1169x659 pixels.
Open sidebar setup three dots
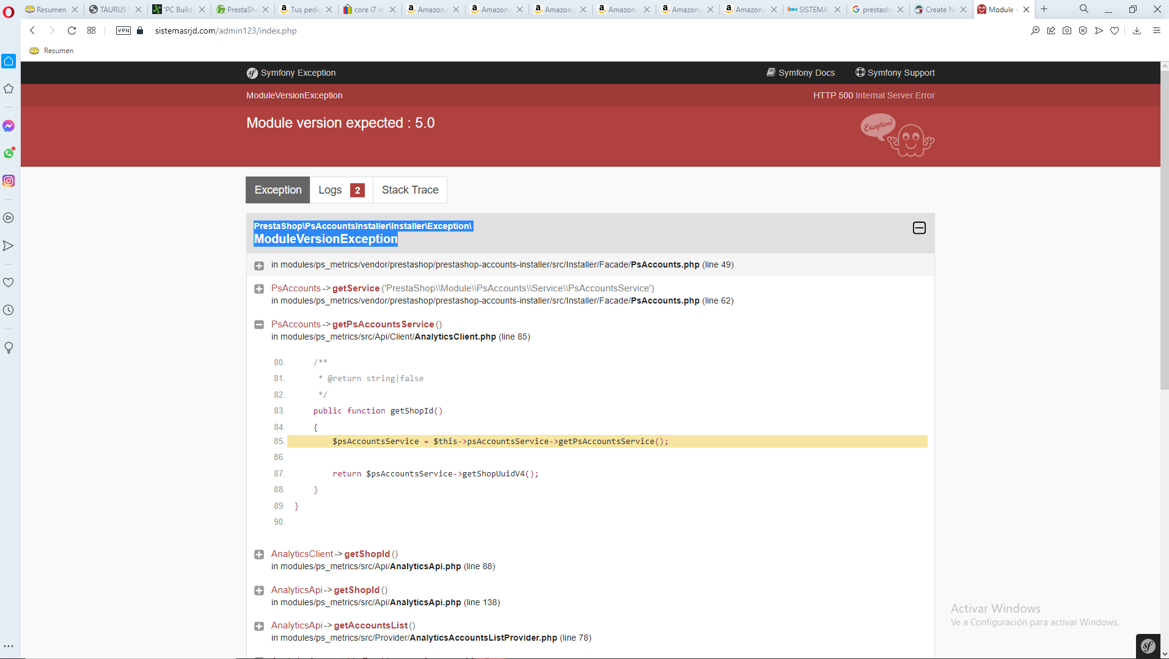9,646
